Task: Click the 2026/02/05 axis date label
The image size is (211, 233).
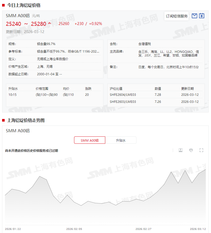Action: pos(74,229)
